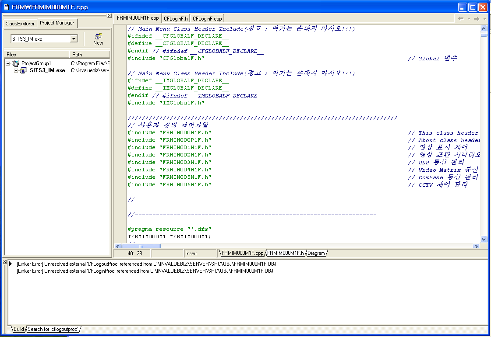Viewport: 491px width, 337px height.
Task: Expand the SITS3_IM.exe tree node
Action: click(16, 70)
